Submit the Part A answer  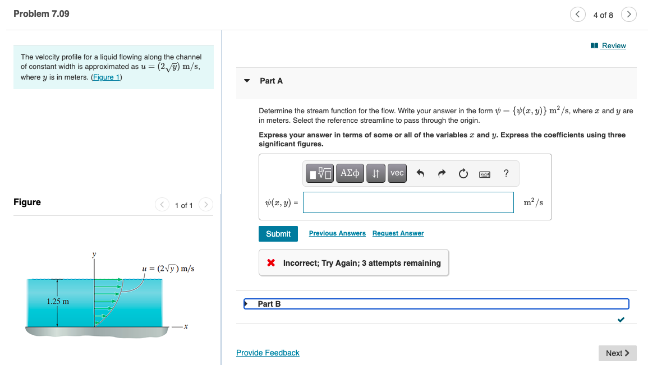pyautogui.click(x=278, y=234)
